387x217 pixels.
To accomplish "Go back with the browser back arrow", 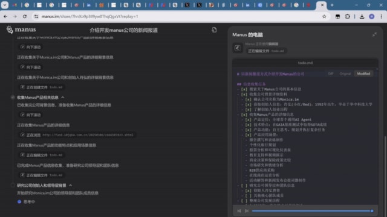I will [x=5, y=16].
